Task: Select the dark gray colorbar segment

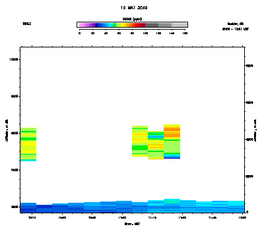Action: click(x=152, y=25)
